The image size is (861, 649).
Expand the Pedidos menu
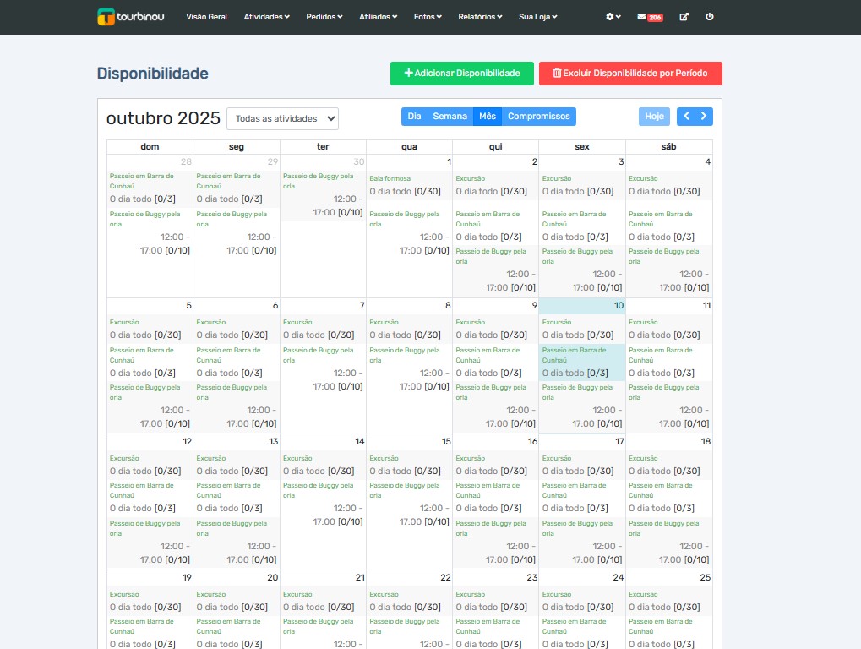(x=324, y=17)
